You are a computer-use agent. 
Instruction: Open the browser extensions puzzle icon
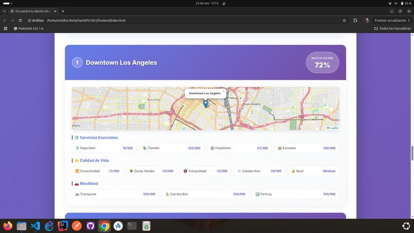point(355,21)
